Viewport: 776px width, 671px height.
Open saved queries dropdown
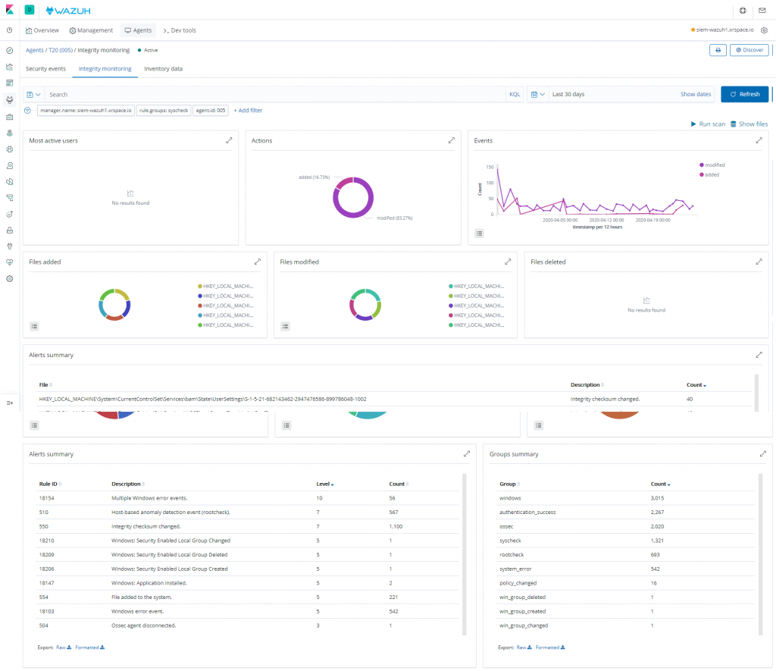pos(33,94)
